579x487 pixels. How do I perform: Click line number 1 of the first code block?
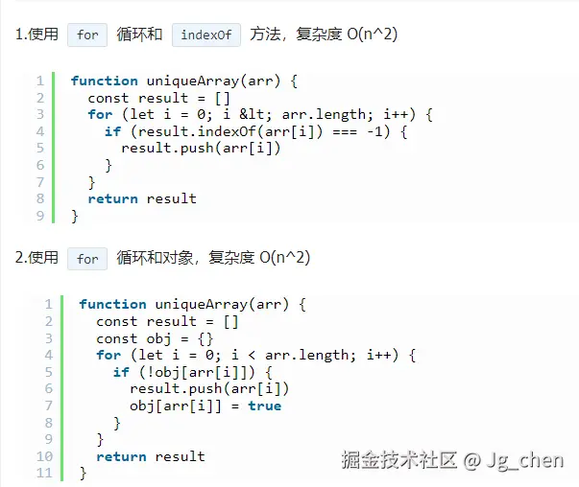(x=40, y=81)
